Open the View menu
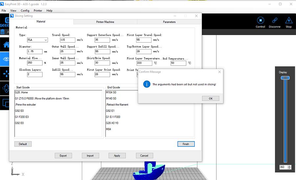This screenshot has width=296, height=180. [x=13, y=11]
